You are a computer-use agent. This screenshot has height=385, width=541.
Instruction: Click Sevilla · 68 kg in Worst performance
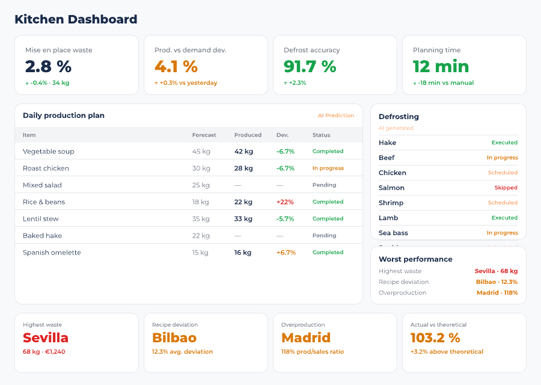click(496, 271)
